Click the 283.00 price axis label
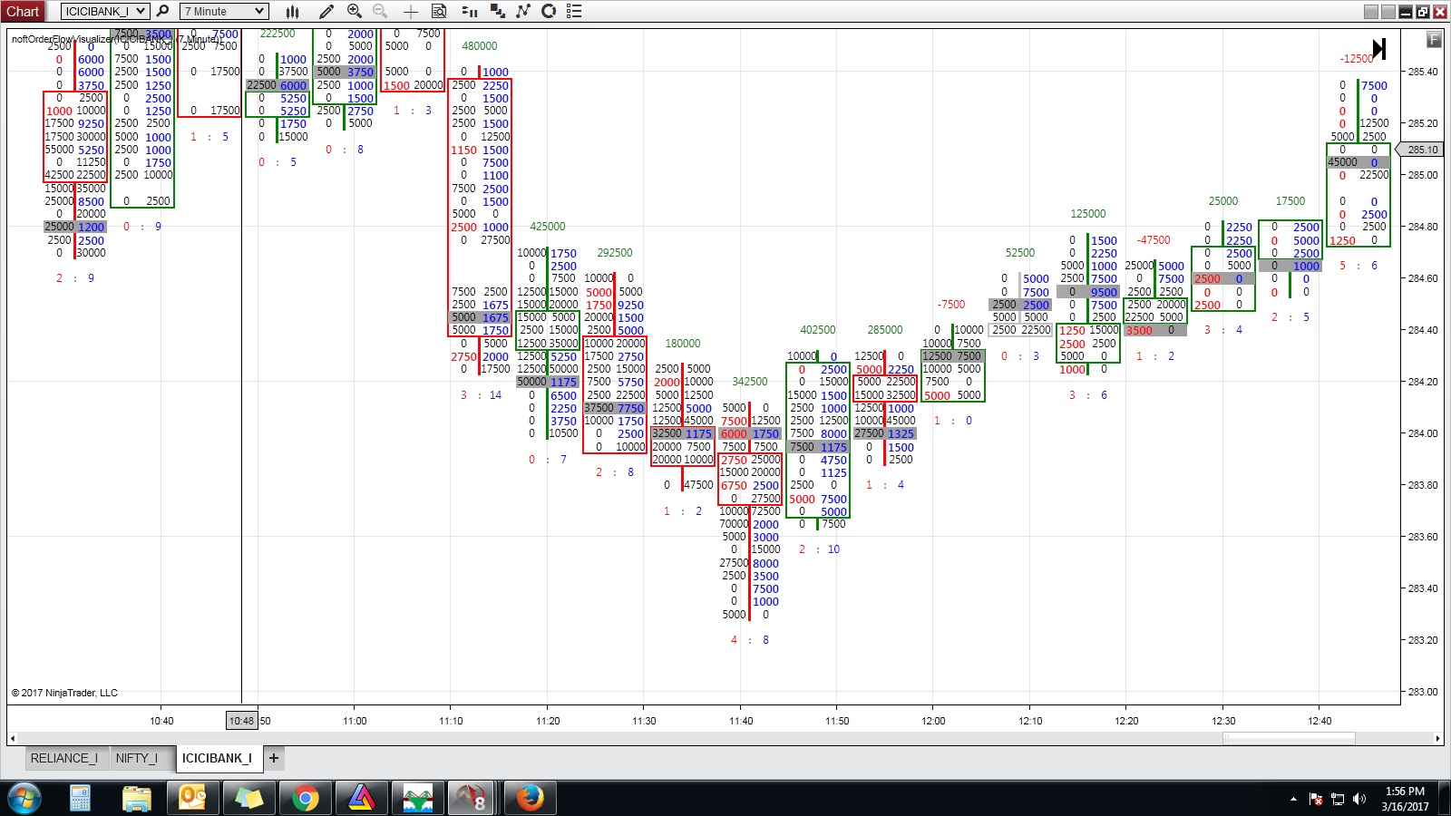The image size is (1451, 816). [x=1423, y=692]
